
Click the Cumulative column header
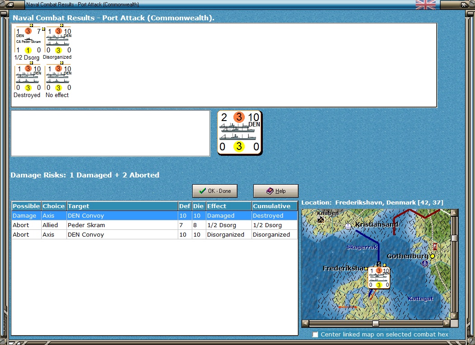click(275, 206)
